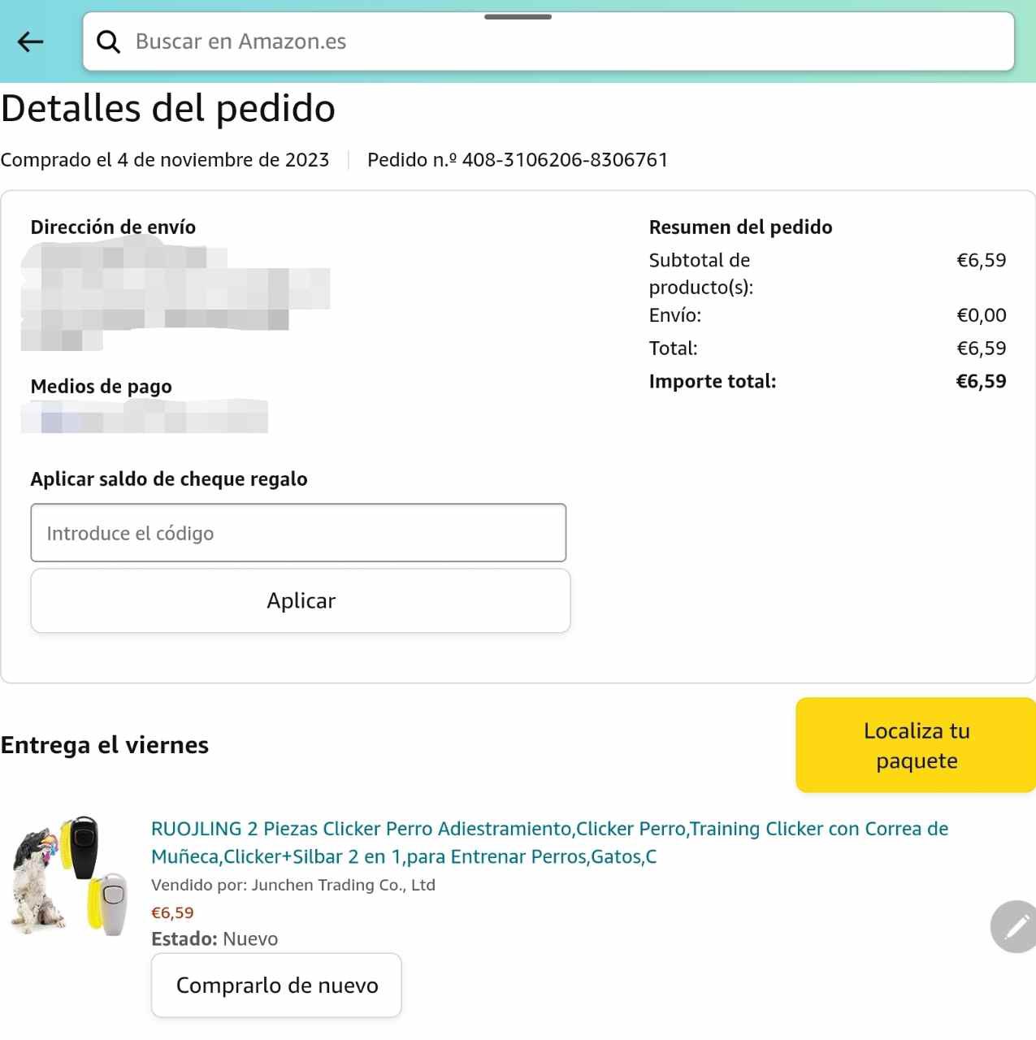
Task: Click the yellow 'Localiza tu paquete' button
Action: 916,745
